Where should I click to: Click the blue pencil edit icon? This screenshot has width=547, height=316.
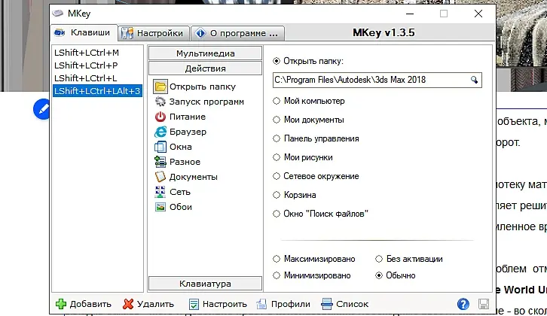point(42,109)
